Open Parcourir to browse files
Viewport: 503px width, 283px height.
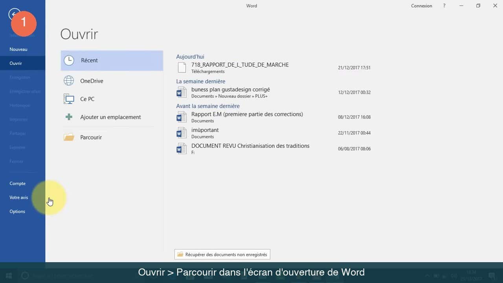(x=112, y=137)
